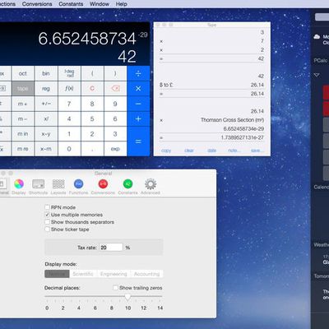Viewport: 329px width, 329px height.
Task: Open the Advanced gear preferences pane
Action: coord(151,187)
